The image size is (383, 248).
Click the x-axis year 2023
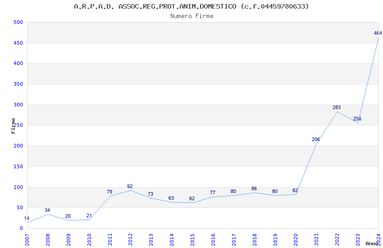358,239
